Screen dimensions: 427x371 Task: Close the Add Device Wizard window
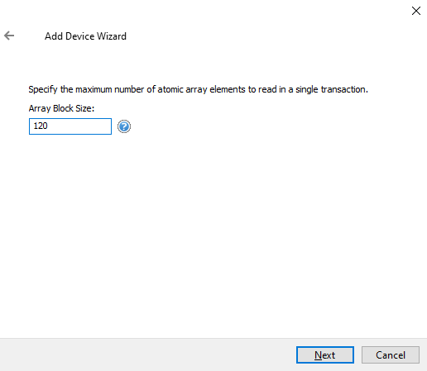point(416,11)
